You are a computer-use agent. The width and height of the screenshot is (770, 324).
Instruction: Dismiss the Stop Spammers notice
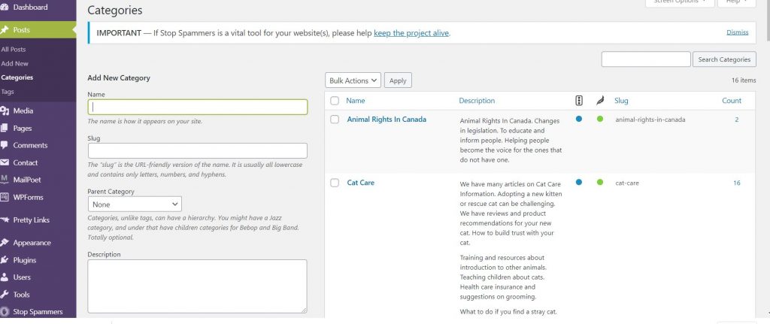point(737,32)
